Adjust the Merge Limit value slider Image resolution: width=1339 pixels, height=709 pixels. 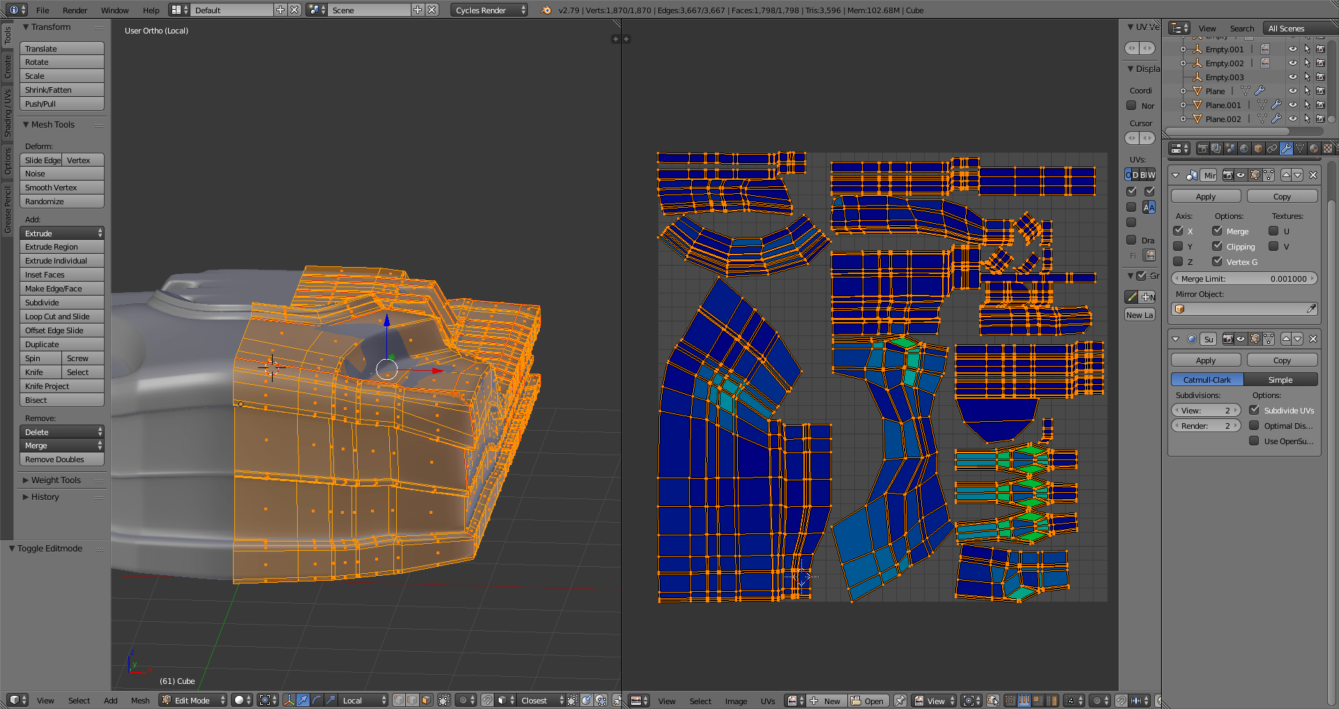(1243, 279)
